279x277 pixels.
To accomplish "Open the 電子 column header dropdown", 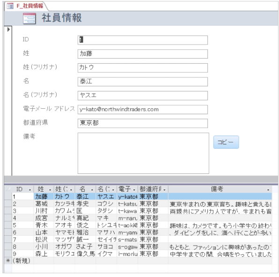I will tap(134, 190).
